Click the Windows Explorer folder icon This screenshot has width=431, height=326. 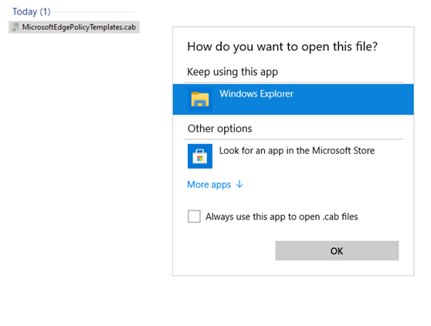pos(200,99)
